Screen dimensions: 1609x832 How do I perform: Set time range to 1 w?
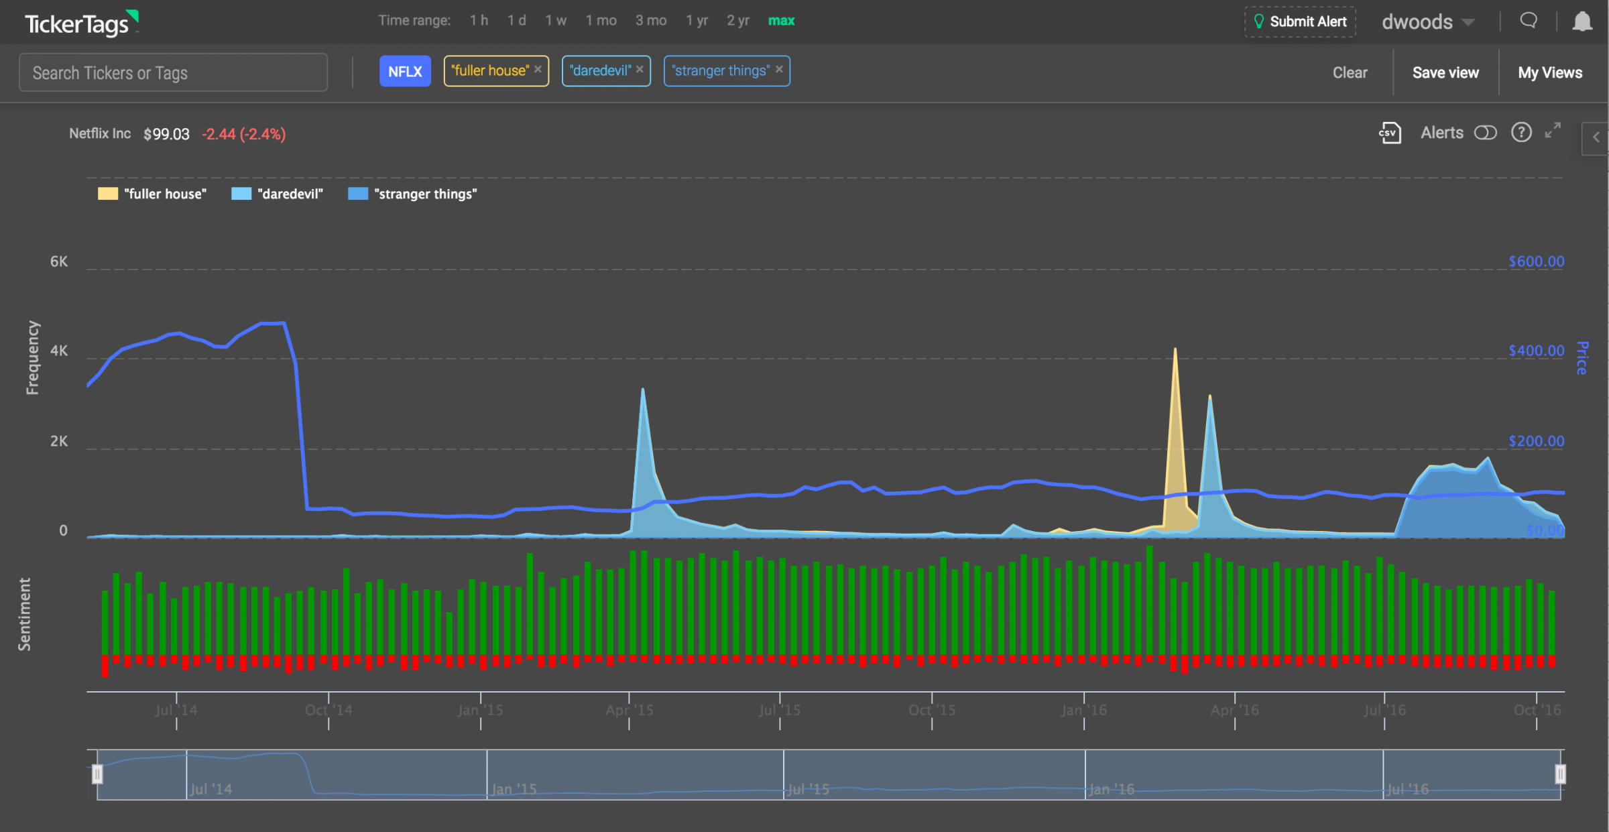555,21
